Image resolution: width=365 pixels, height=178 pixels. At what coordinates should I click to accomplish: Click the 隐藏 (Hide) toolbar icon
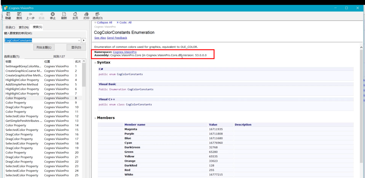tap(8, 16)
